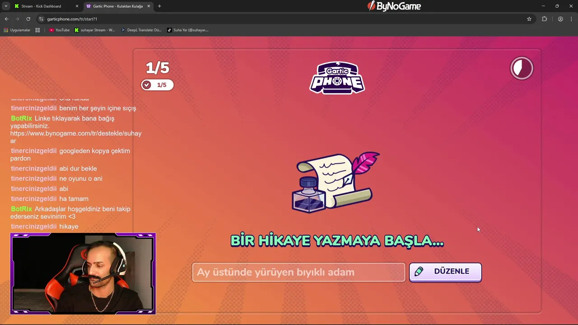The width and height of the screenshot is (578, 325).
Task: Click the 1/5 ready players checkmark badge
Action: pos(157,85)
